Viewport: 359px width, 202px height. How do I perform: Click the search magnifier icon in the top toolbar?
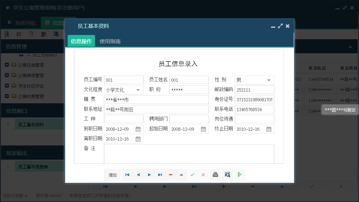[x=7, y=34]
